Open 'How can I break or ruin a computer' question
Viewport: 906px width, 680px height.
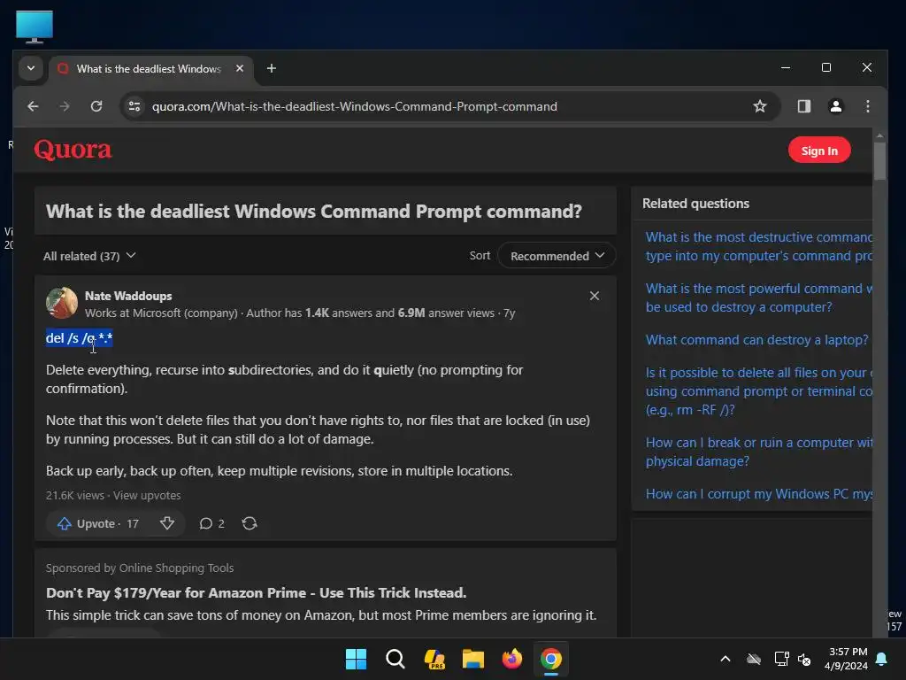coord(758,452)
